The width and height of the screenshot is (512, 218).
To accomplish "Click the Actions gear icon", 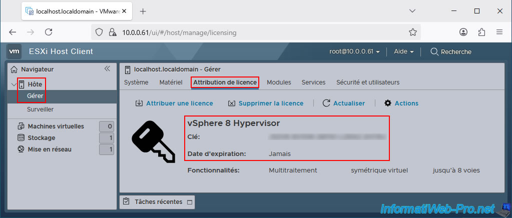I will tap(387, 103).
